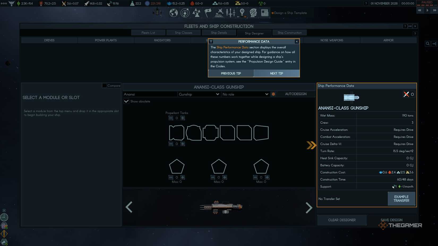The image size is (438, 246).
Task: Open the intel newspaper screen
Action: [x=264, y=13]
